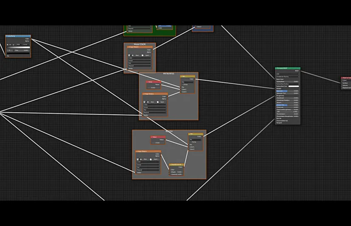Open the Flat dropdown in the Bright/Contrast frame Image Texture
The height and width of the screenshot is (226, 351).
click(x=148, y=167)
